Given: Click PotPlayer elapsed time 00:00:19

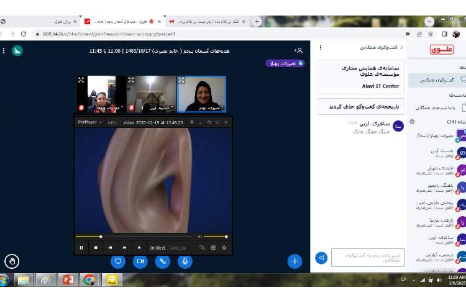Looking at the screenshot, I should click(158, 248).
